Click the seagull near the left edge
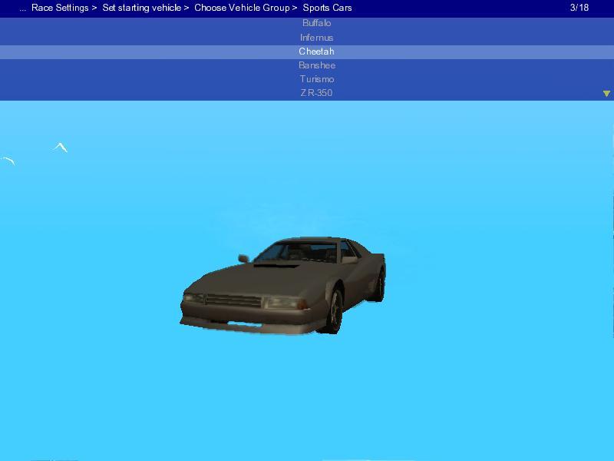The width and height of the screenshot is (614, 461). 8,161
